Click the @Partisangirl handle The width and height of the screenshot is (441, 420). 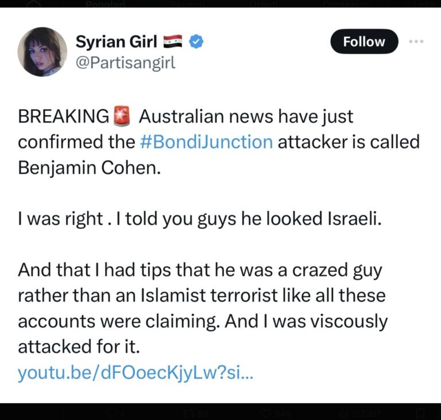(x=125, y=62)
